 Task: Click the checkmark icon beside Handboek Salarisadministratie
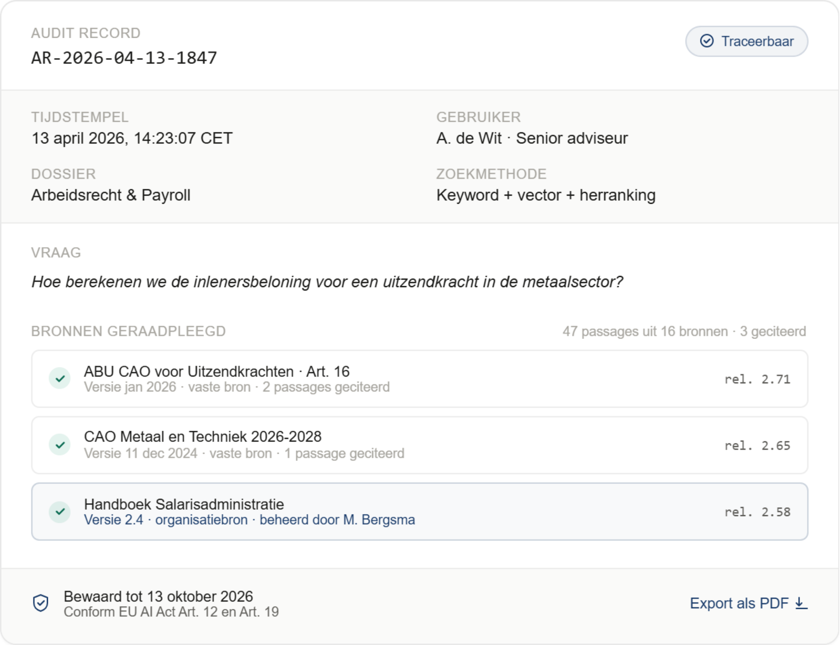pyautogui.click(x=61, y=512)
